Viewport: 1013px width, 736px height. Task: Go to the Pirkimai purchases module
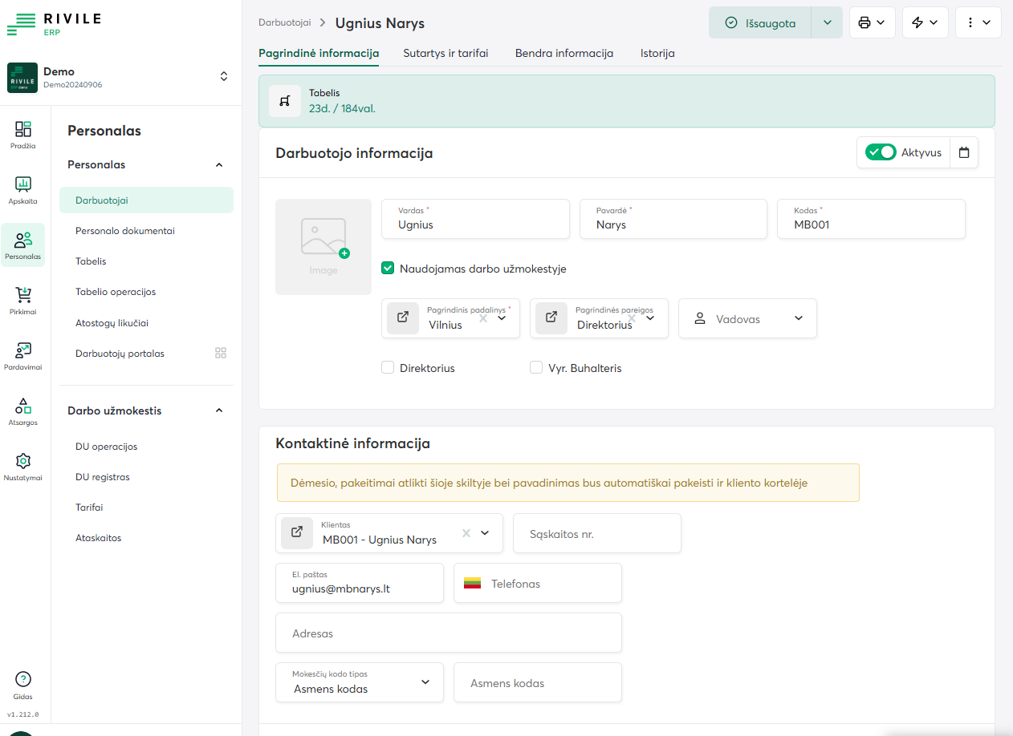[x=22, y=300]
